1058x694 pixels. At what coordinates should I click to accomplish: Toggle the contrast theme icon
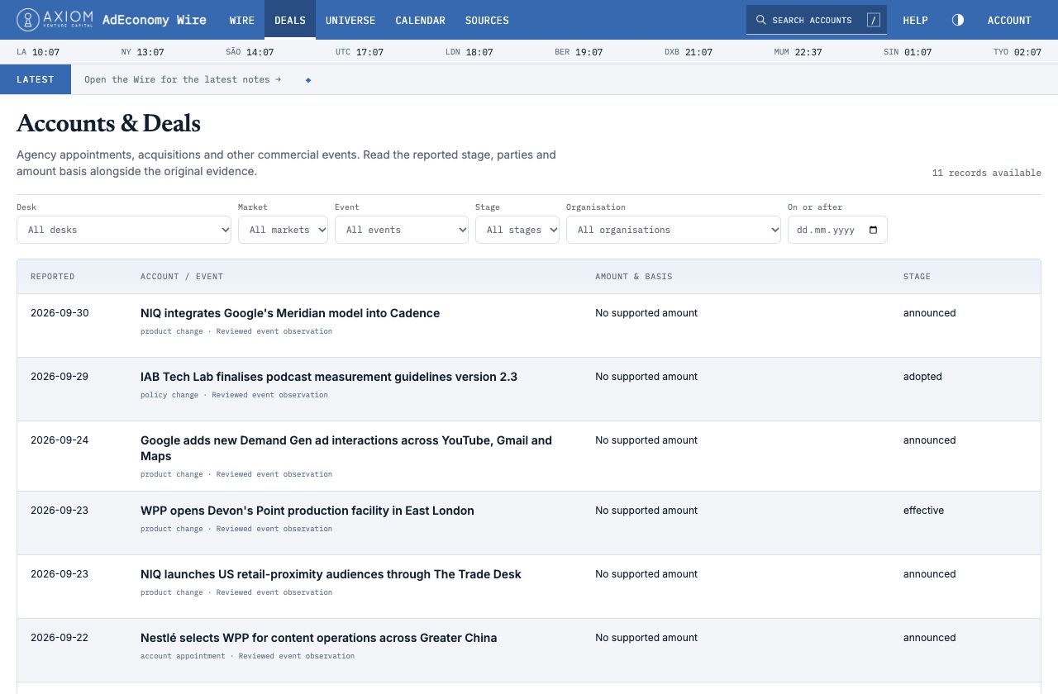958,20
